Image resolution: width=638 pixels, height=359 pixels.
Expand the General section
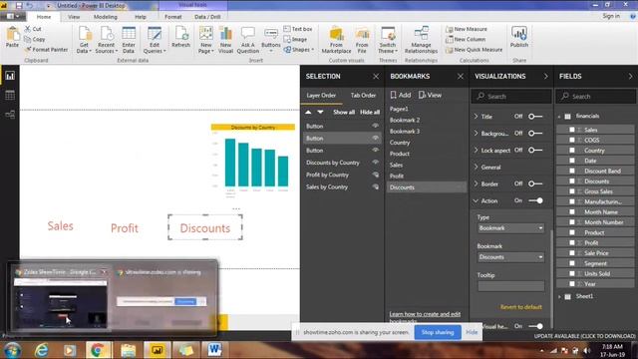tap(477, 167)
